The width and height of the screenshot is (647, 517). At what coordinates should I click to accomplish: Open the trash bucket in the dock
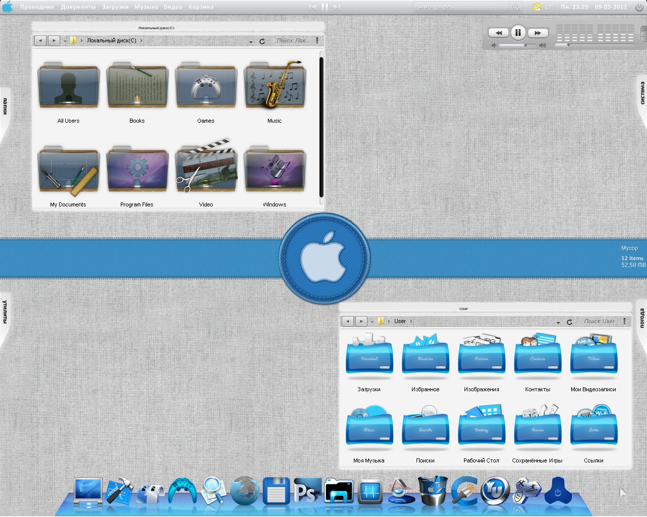coord(432,491)
